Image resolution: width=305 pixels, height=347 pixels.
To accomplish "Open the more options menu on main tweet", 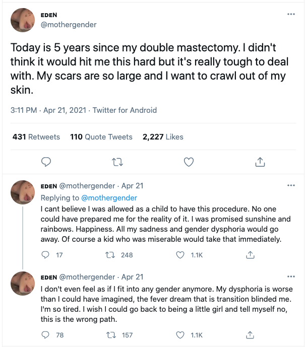I will tap(290, 14).
